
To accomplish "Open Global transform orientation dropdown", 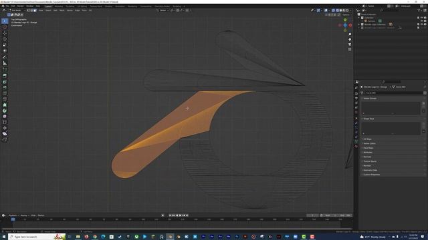I will point(162,11).
